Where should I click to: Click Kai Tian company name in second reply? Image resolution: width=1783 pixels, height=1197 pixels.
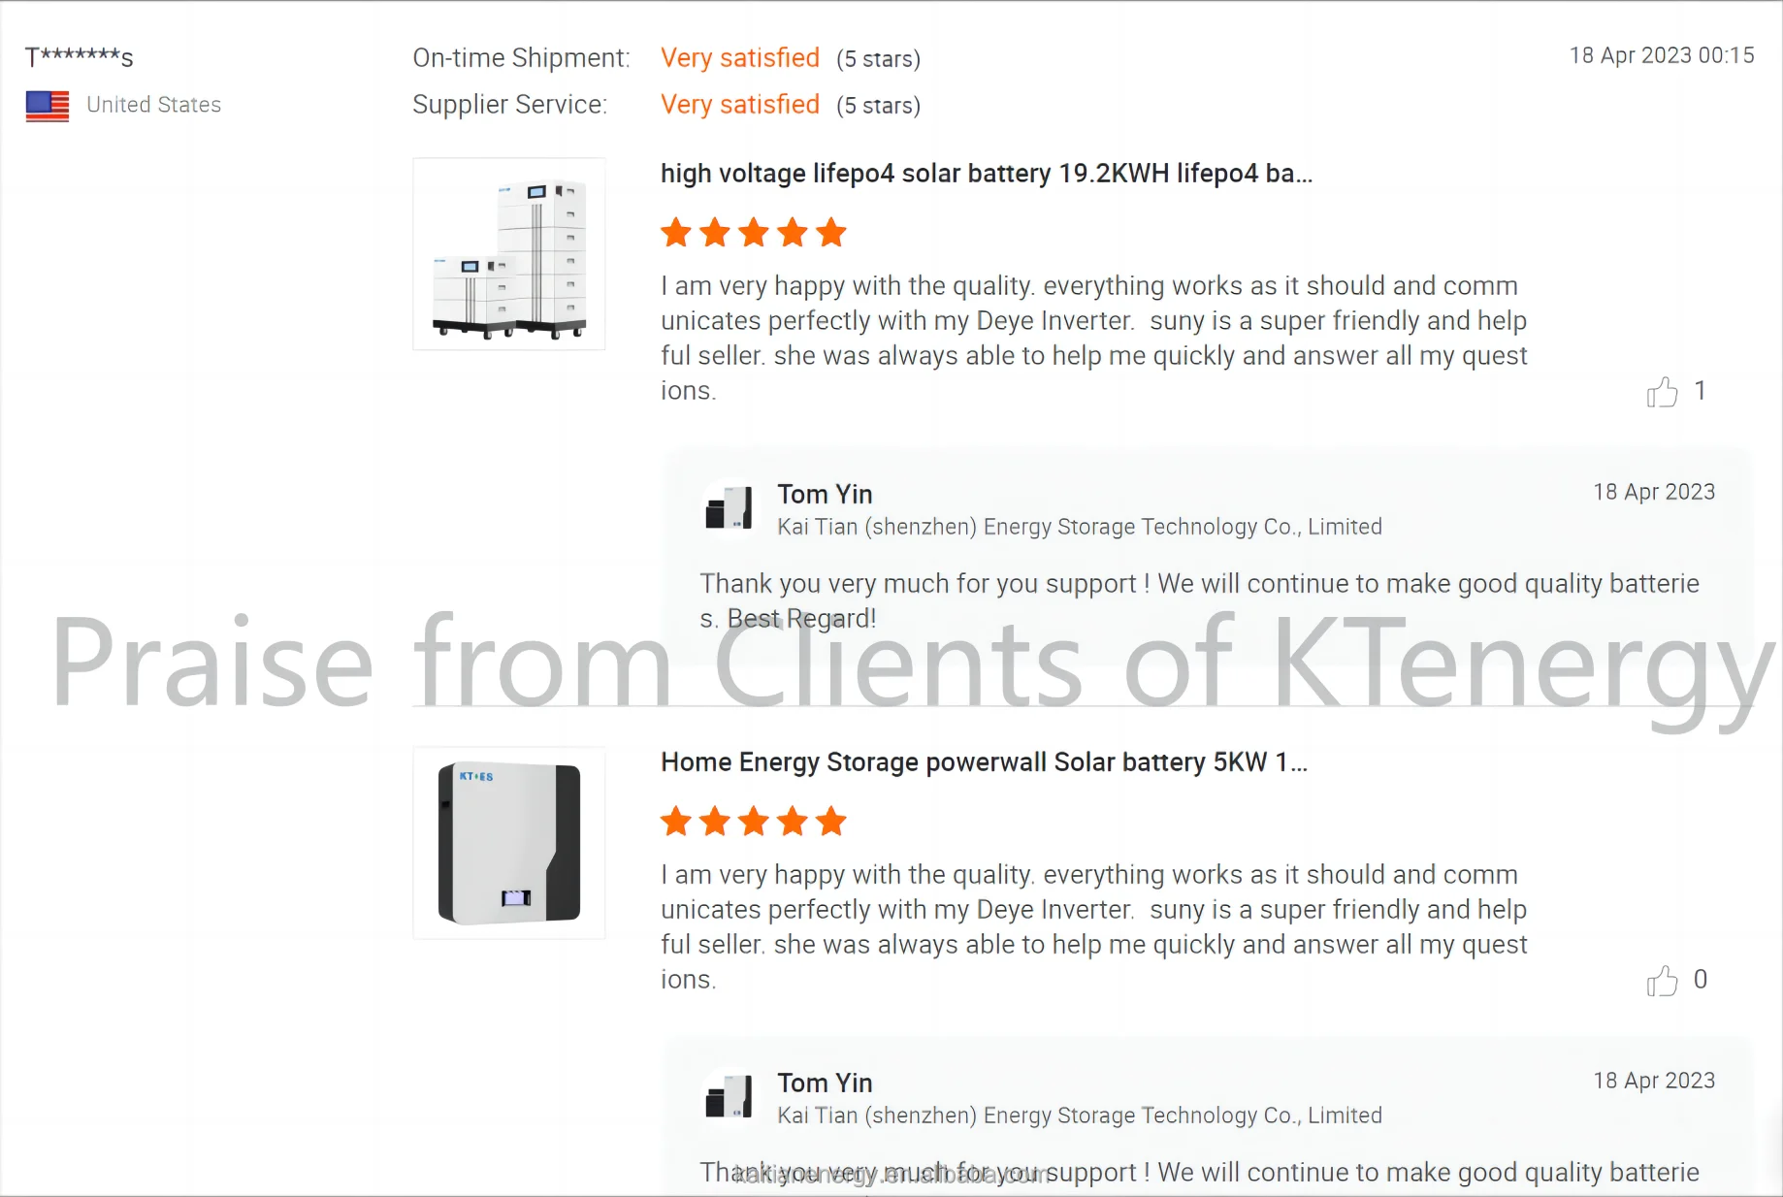(1080, 1116)
